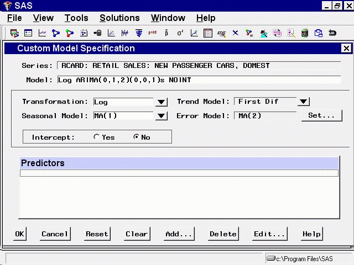354x265 pixels.
Task: Open the Window menu
Action: (x=168, y=18)
